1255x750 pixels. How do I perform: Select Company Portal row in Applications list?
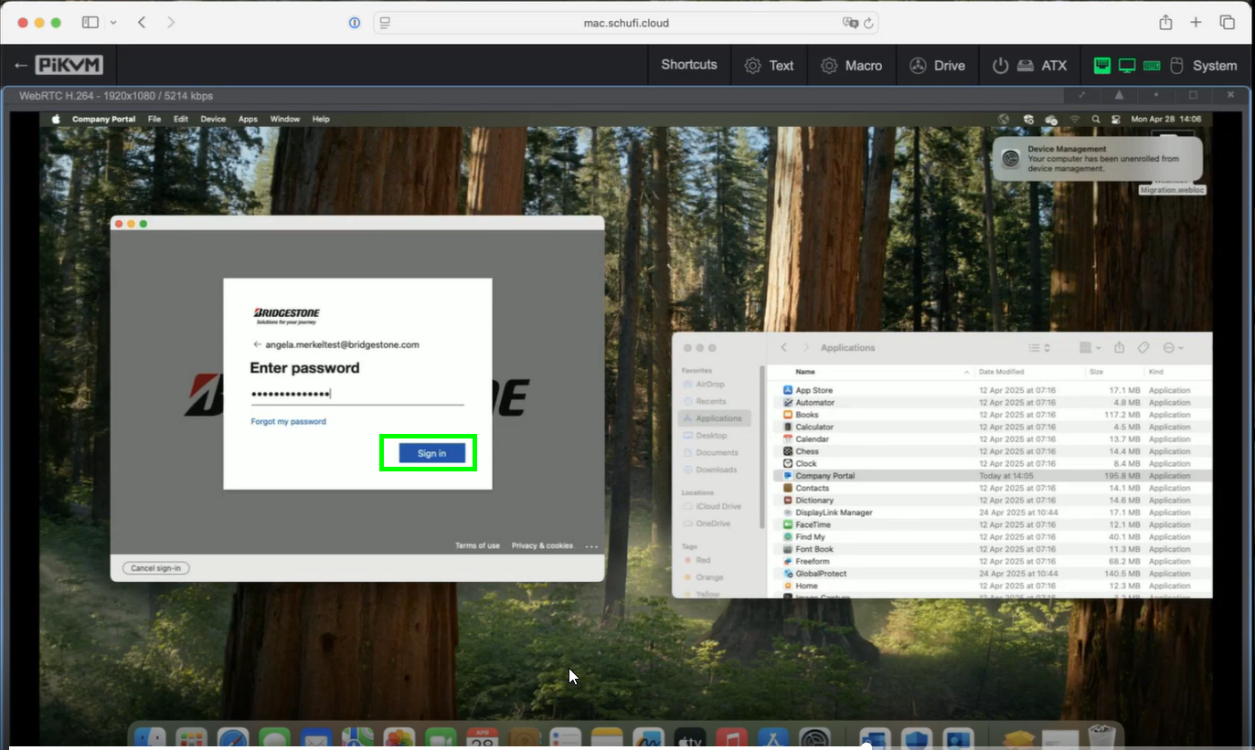pyautogui.click(x=992, y=476)
